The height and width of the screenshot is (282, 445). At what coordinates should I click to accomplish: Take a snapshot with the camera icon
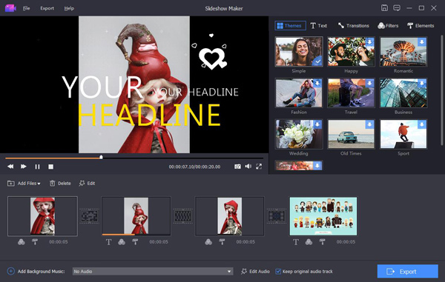[237, 167]
